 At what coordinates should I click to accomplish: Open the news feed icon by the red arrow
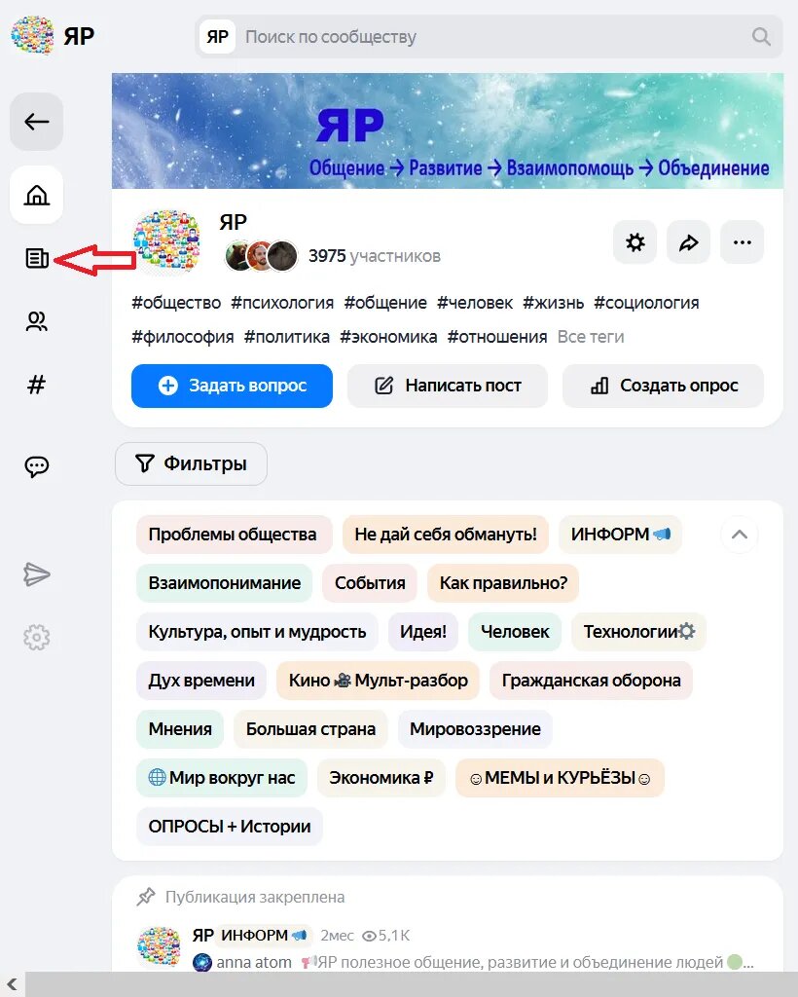tap(36, 258)
